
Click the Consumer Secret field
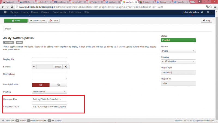click(49, 107)
